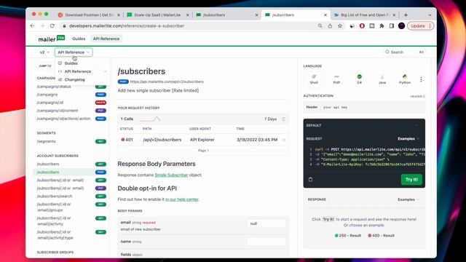Open the tab list chevron
466x262 pixels.
430,15
